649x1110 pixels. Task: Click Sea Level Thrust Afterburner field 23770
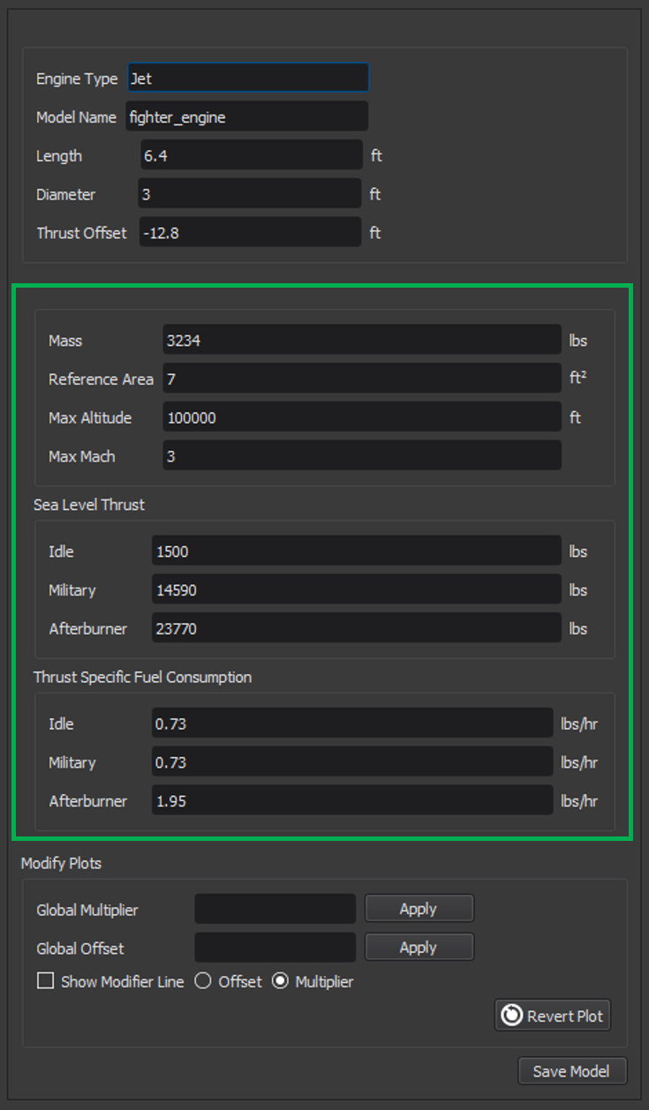pos(357,628)
